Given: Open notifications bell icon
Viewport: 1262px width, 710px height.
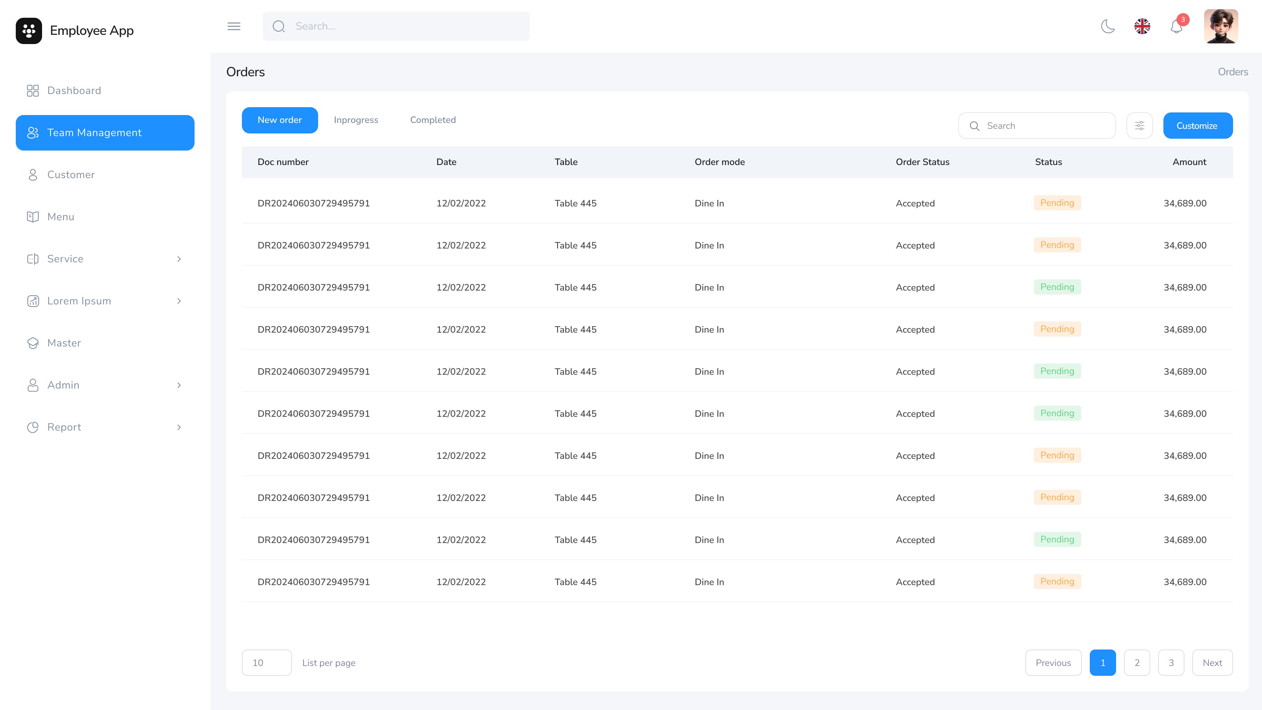Looking at the screenshot, I should pyautogui.click(x=1176, y=26).
